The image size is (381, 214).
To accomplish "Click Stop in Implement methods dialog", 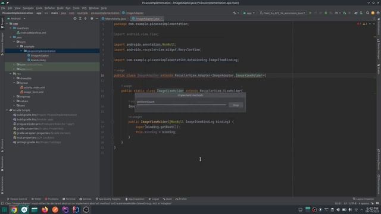I will pyautogui.click(x=236, y=105).
